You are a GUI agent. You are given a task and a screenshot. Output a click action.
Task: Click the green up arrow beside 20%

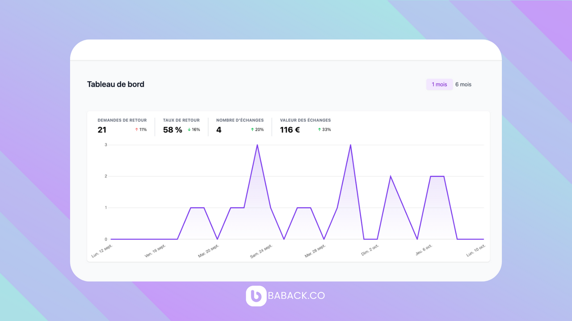click(x=252, y=130)
